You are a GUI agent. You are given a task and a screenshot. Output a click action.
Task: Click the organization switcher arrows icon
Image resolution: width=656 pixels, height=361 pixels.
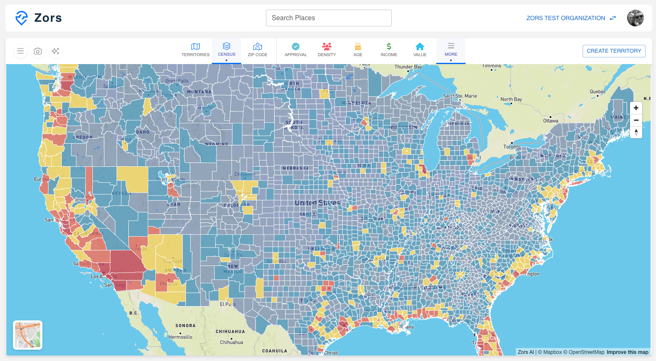point(612,18)
